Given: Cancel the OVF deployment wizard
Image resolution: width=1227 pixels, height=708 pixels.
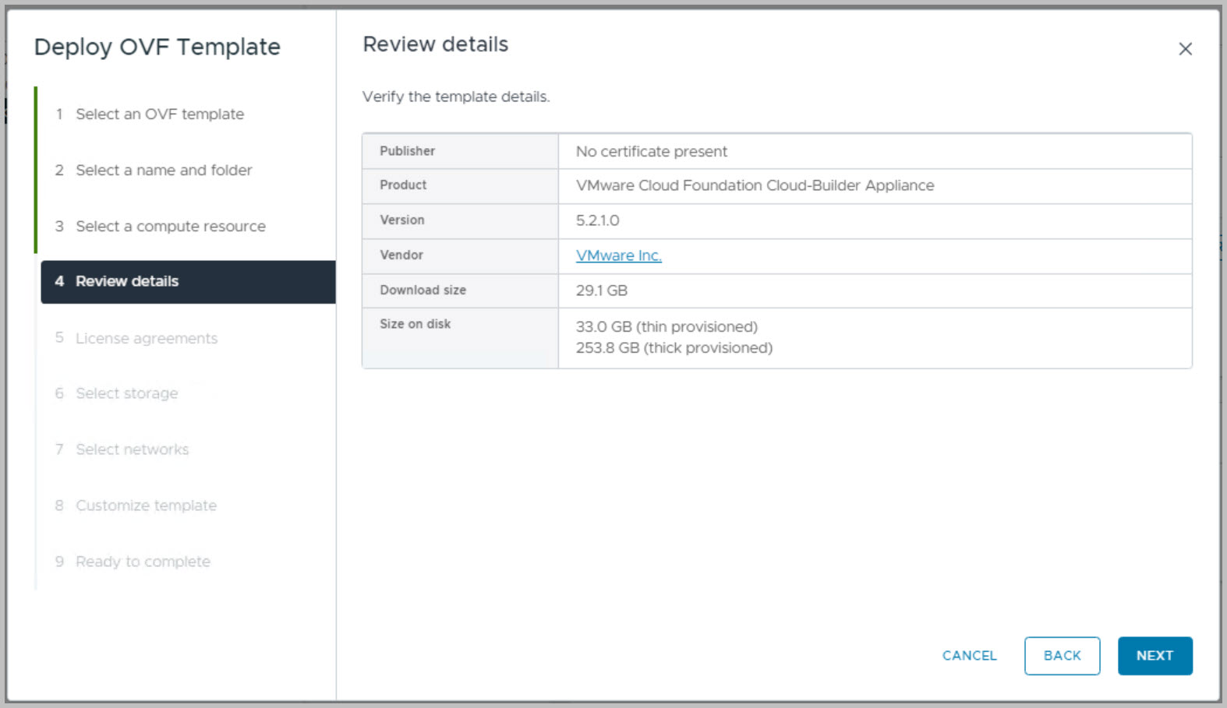Looking at the screenshot, I should (x=969, y=656).
